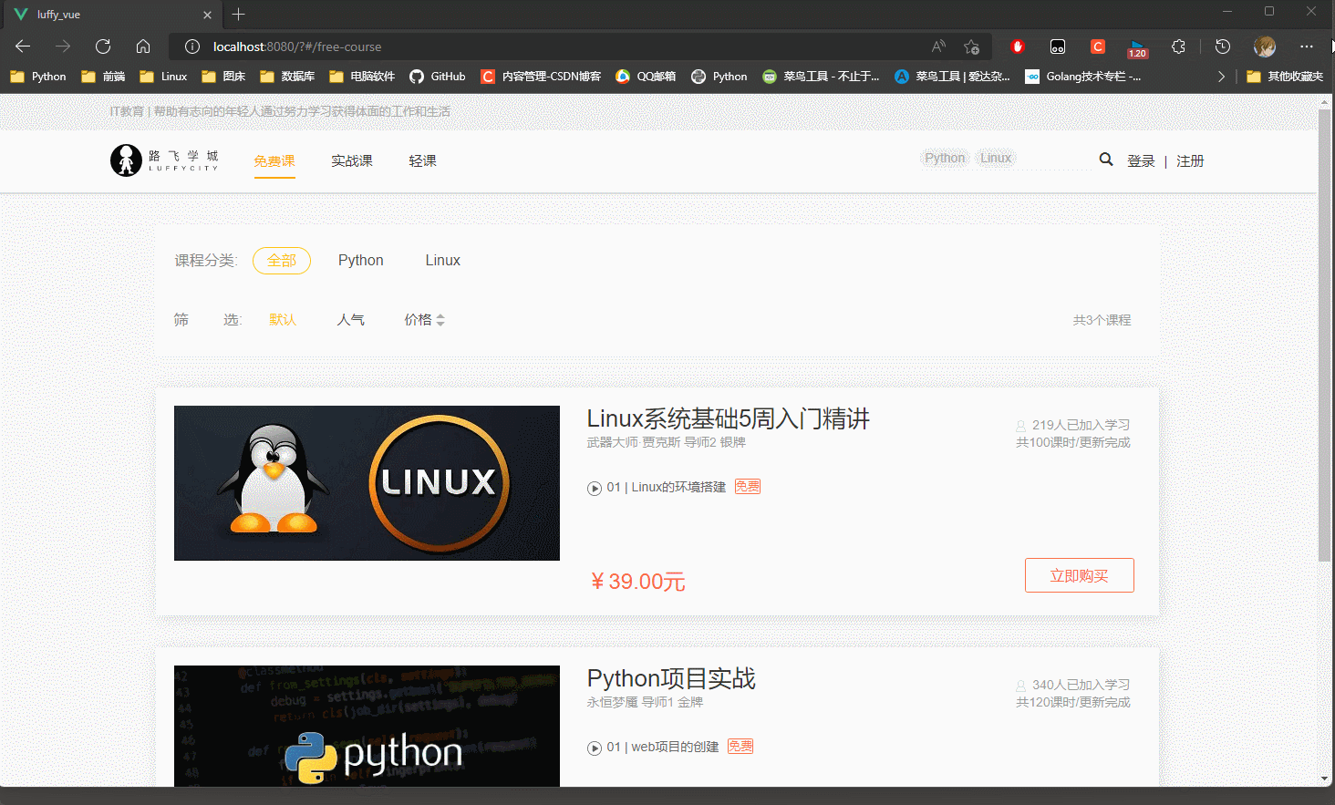This screenshot has width=1335, height=805.
Task: Open the QQ邮箱 bookmark
Action: 646,77
